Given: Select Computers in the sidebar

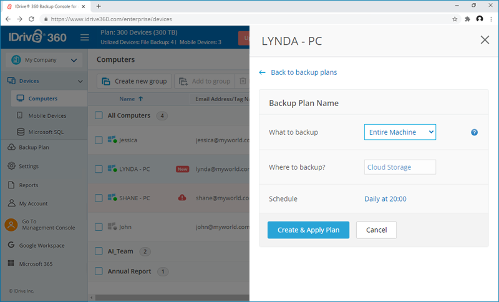Looking at the screenshot, I should (49, 99).
